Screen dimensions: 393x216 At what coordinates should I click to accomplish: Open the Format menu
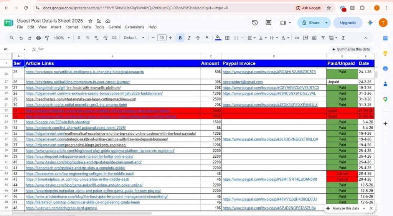(72, 27)
